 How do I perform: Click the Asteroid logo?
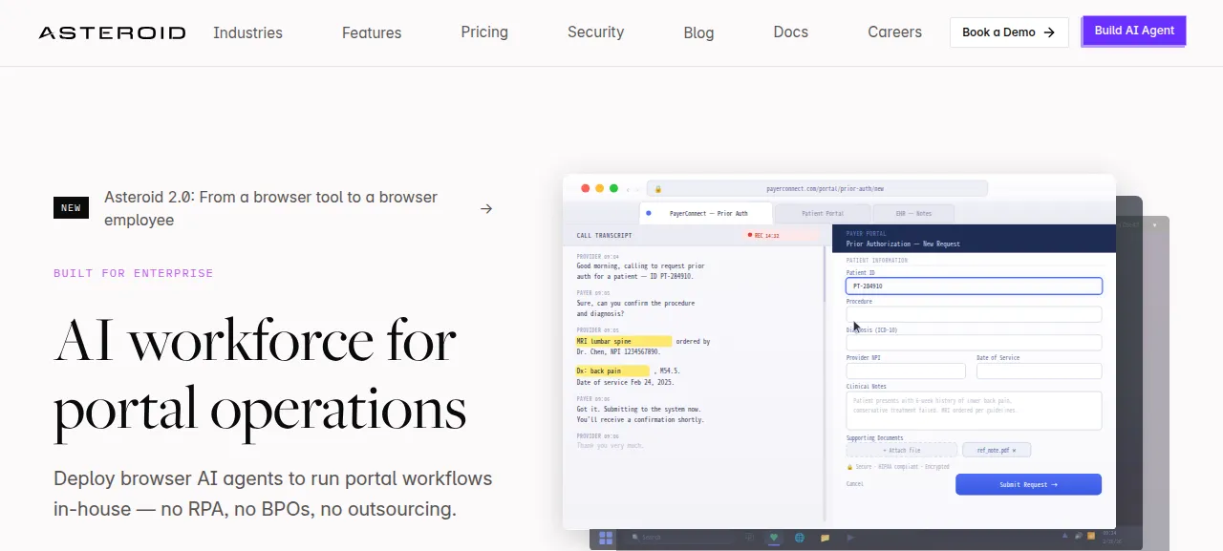[x=112, y=32]
